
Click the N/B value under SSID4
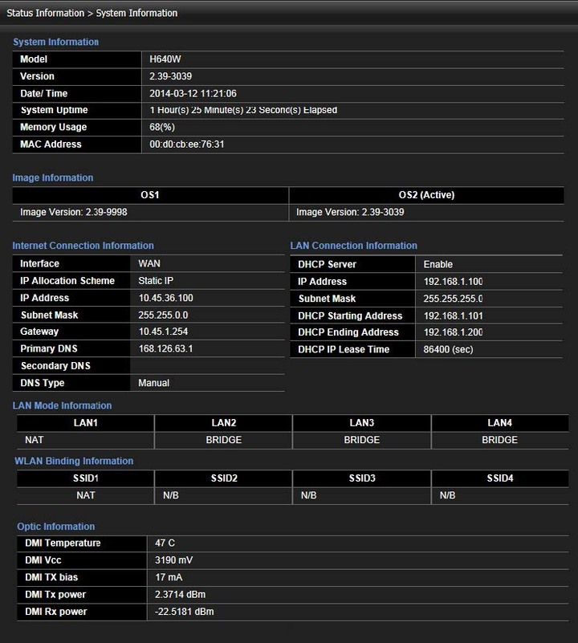(448, 495)
